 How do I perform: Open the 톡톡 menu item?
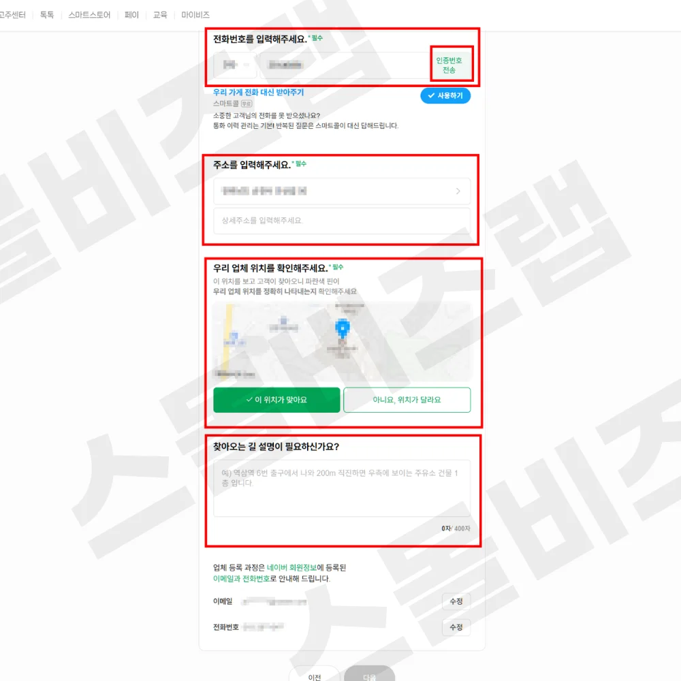point(47,15)
